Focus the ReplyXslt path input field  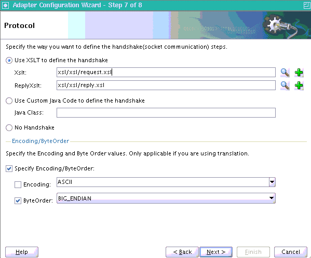click(x=166, y=85)
